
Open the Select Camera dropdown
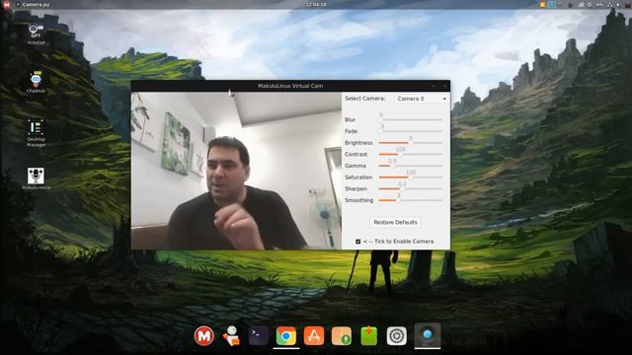click(x=422, y=99)
